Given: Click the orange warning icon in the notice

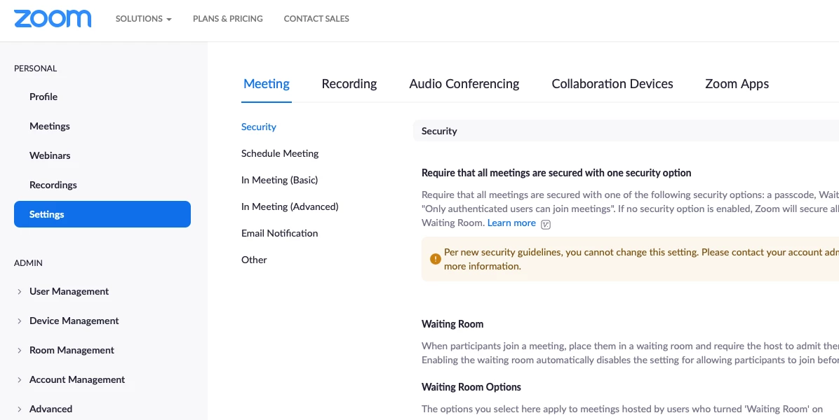Looking at the screenshot, I should click(435, 259).
